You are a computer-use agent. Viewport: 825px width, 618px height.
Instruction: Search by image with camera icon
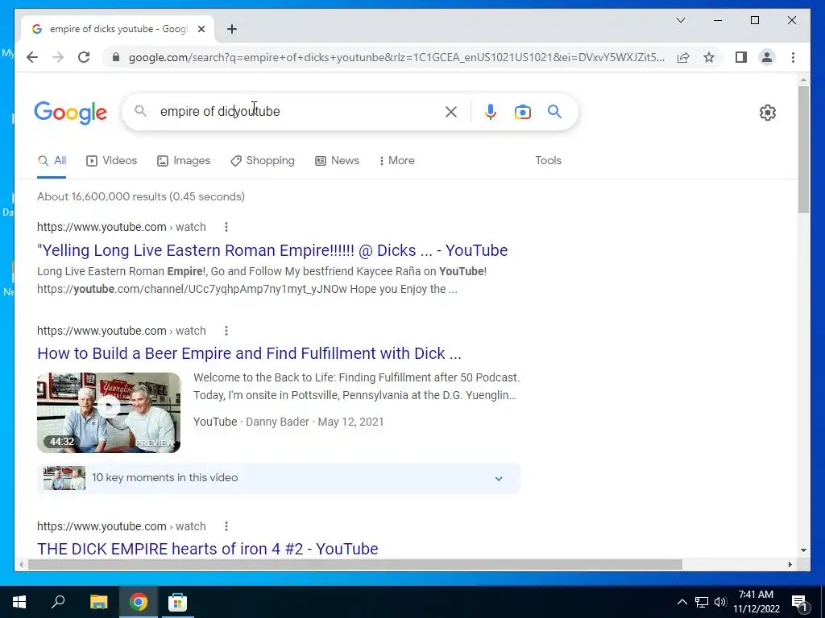[522, 112]
